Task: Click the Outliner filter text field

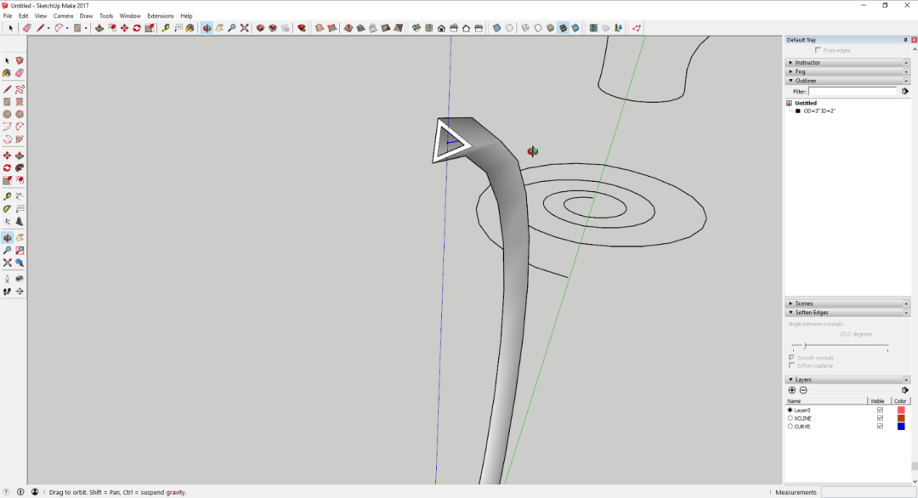Action: pyautogui.click(x=852, y=91)
